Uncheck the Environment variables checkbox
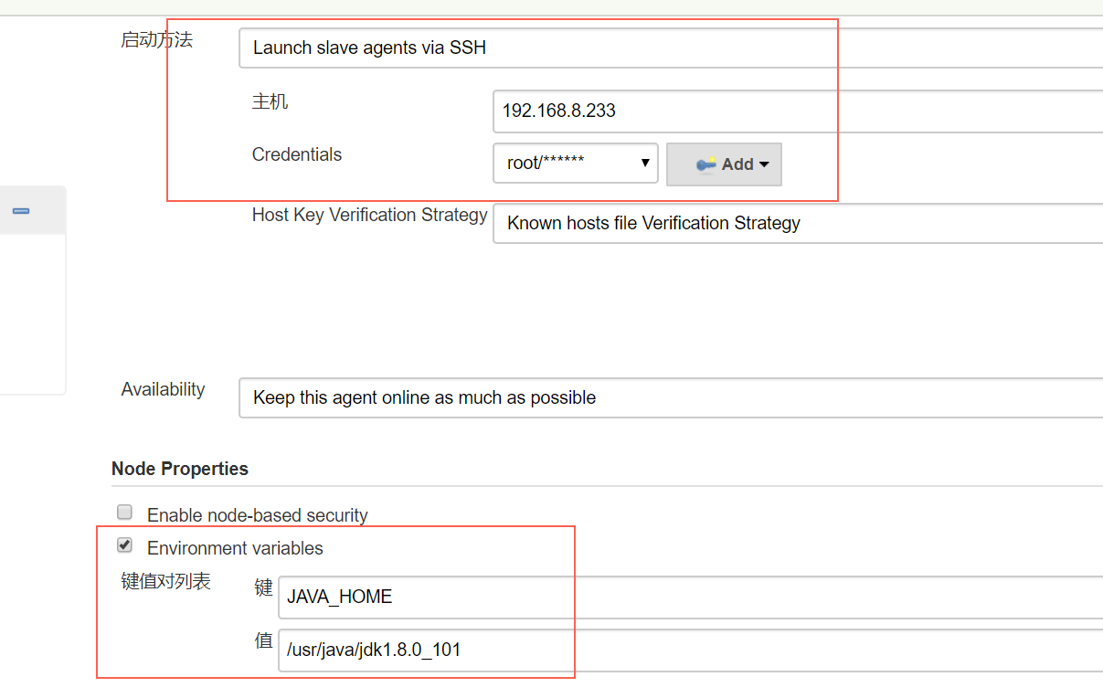Screen dimensions: 1103x698 [125, 545]
